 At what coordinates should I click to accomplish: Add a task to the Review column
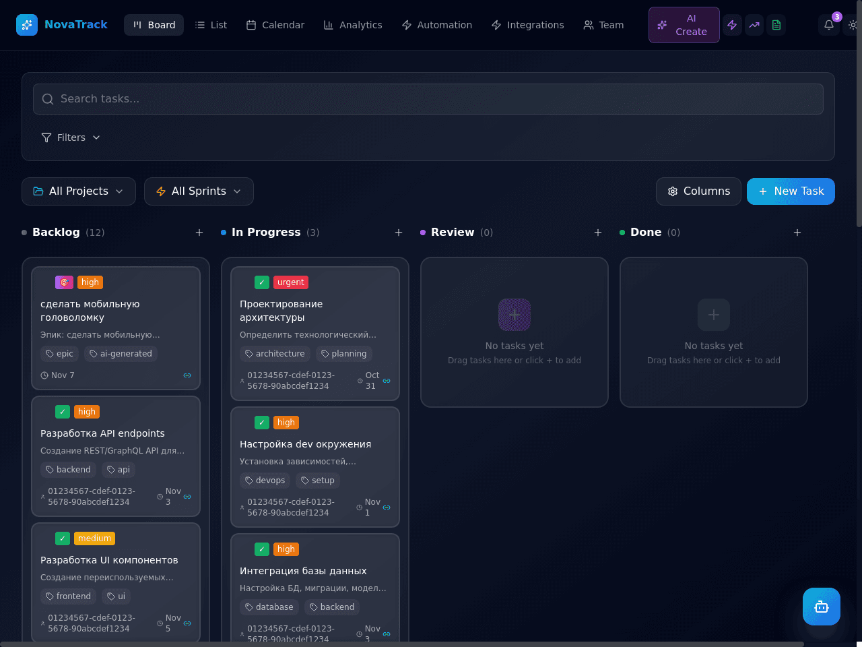[x=598, y=233]
